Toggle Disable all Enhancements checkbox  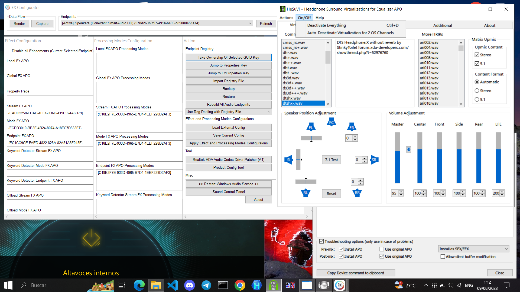point(9,51)
